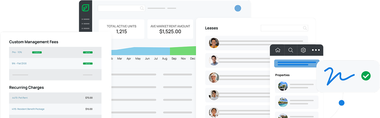
Task: Open first property thumbnail in Properties list
Action: (283, 86)
